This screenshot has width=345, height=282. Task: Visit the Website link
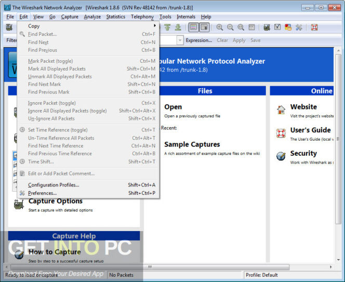303,107
